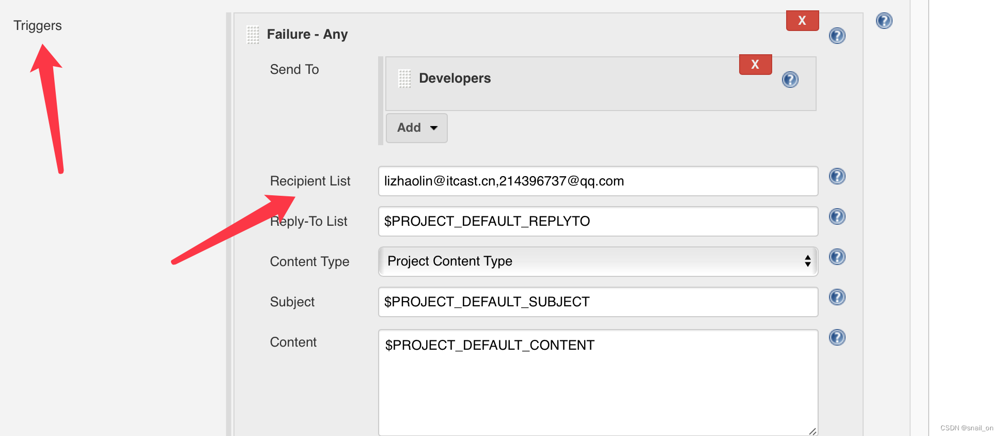
Task: Click the Subject label
Action: [292, 302]
